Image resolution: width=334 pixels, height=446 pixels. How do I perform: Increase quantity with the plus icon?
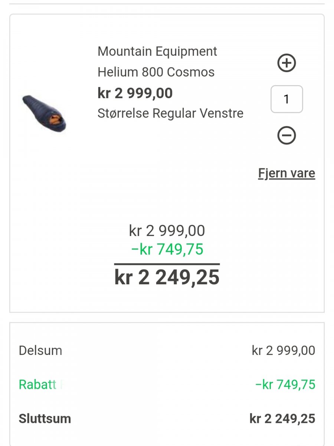[286, 63]
